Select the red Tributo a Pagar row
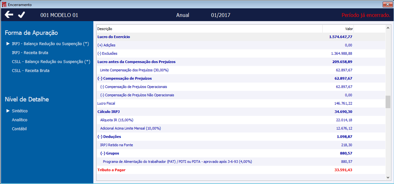 (241, 170)
